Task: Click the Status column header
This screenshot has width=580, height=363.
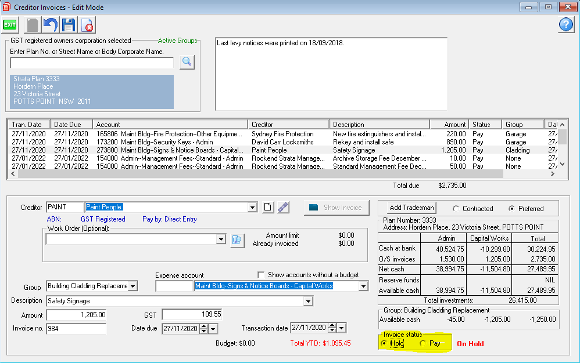Action: (x=485, y=125)
